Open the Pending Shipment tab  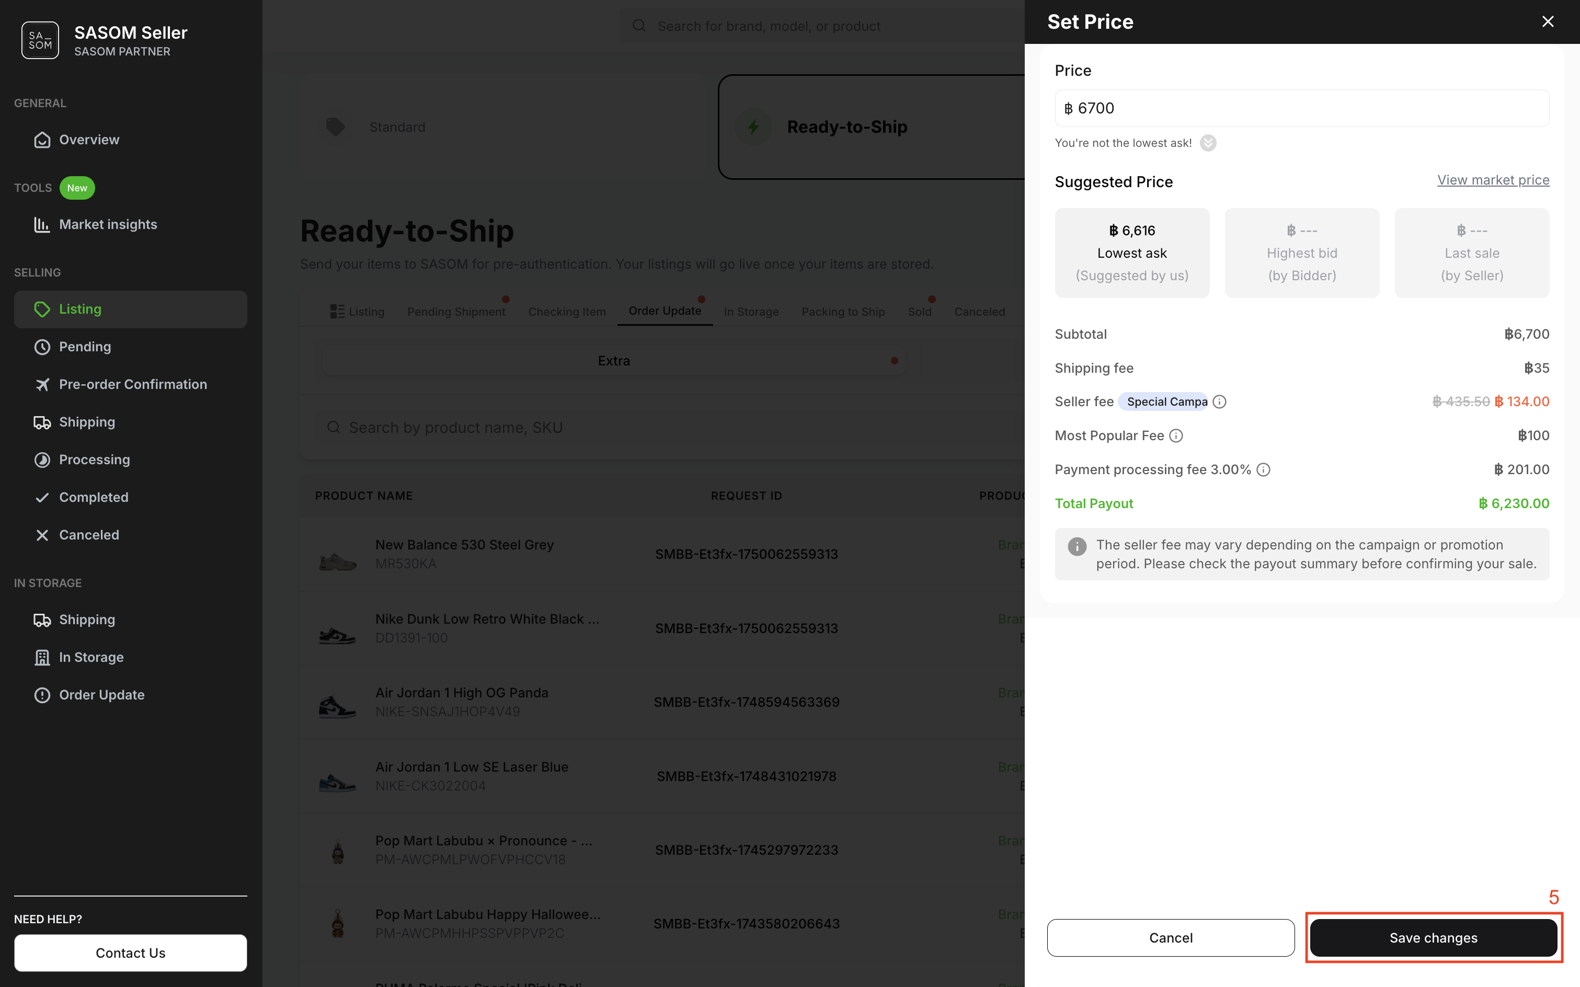click(456, 312)
